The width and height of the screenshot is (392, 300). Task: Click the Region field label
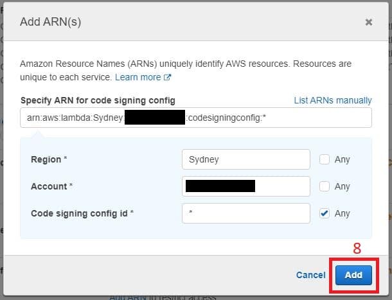click(x=49, y=159)
